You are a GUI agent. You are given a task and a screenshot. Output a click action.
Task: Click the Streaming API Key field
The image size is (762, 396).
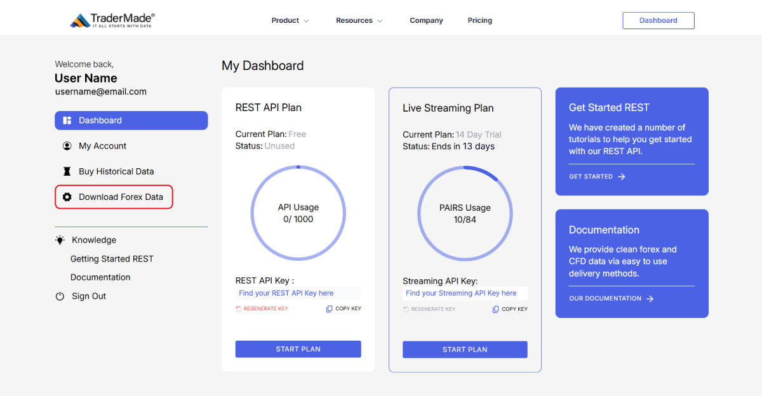(x=465, y=293)
